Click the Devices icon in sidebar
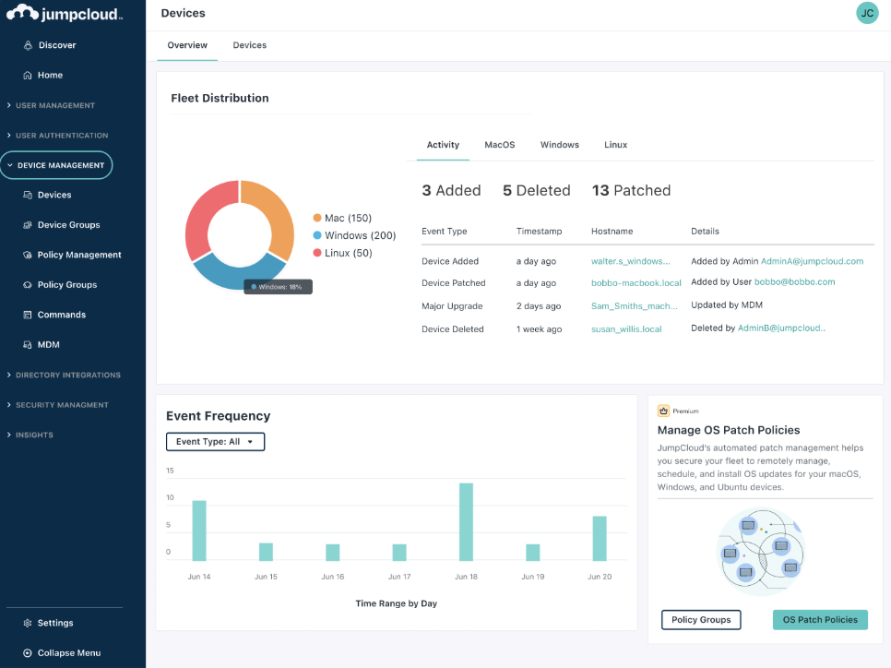Screen dimensions: 891x668 click(x=28, y=195)
